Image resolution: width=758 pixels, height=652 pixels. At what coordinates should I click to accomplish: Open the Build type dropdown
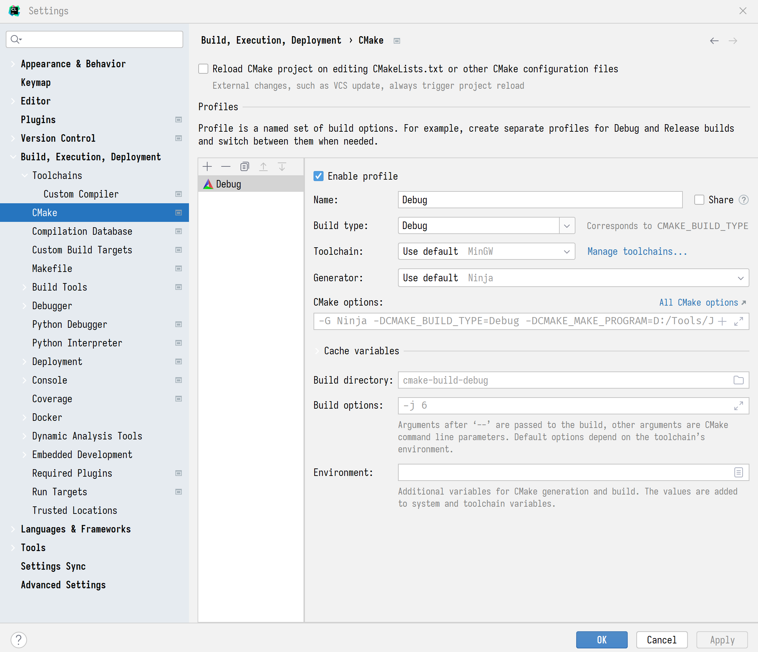click(567, 226)
